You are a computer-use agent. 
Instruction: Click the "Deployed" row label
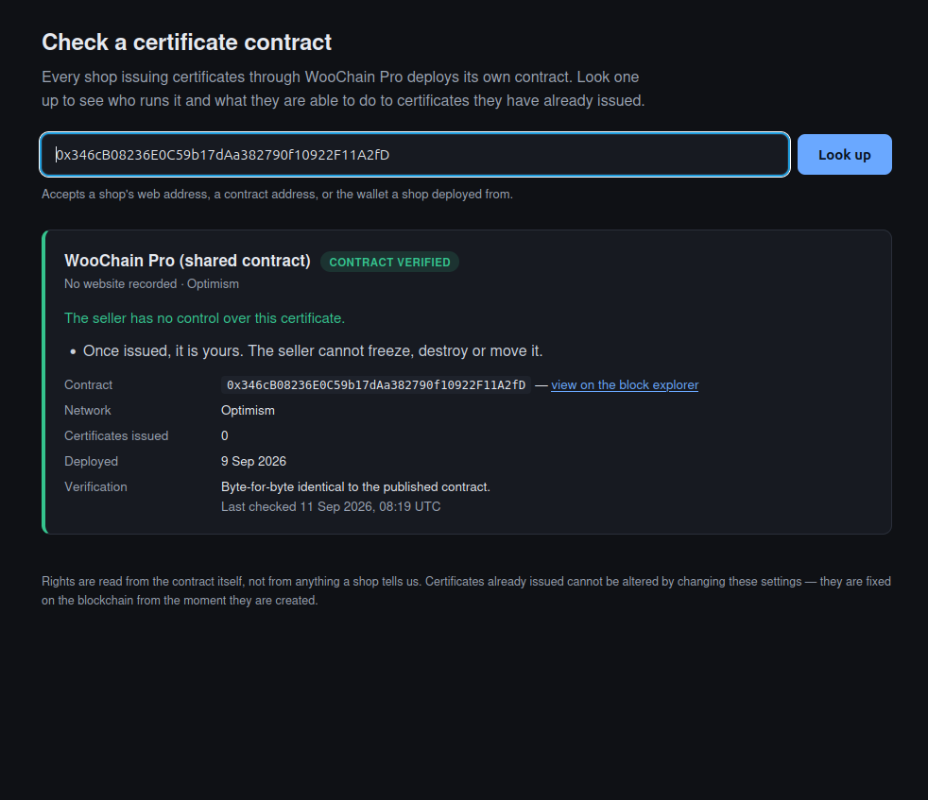(91, 461)
